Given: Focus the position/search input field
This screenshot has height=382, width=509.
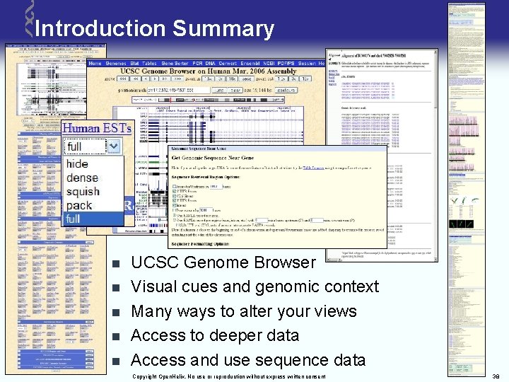Looking at the screenshot, I should coord(179,91).
